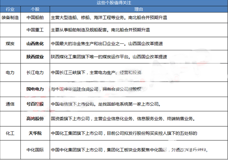Select stock name 中国船舶

tap(35, 17)
